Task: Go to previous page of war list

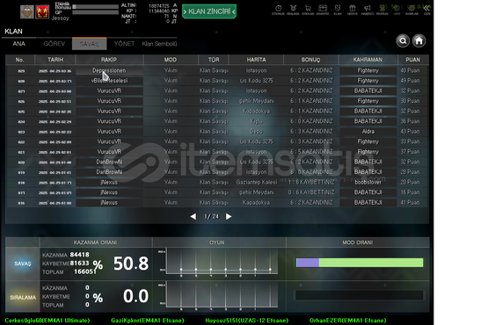Action: click(x=193, y=216)
